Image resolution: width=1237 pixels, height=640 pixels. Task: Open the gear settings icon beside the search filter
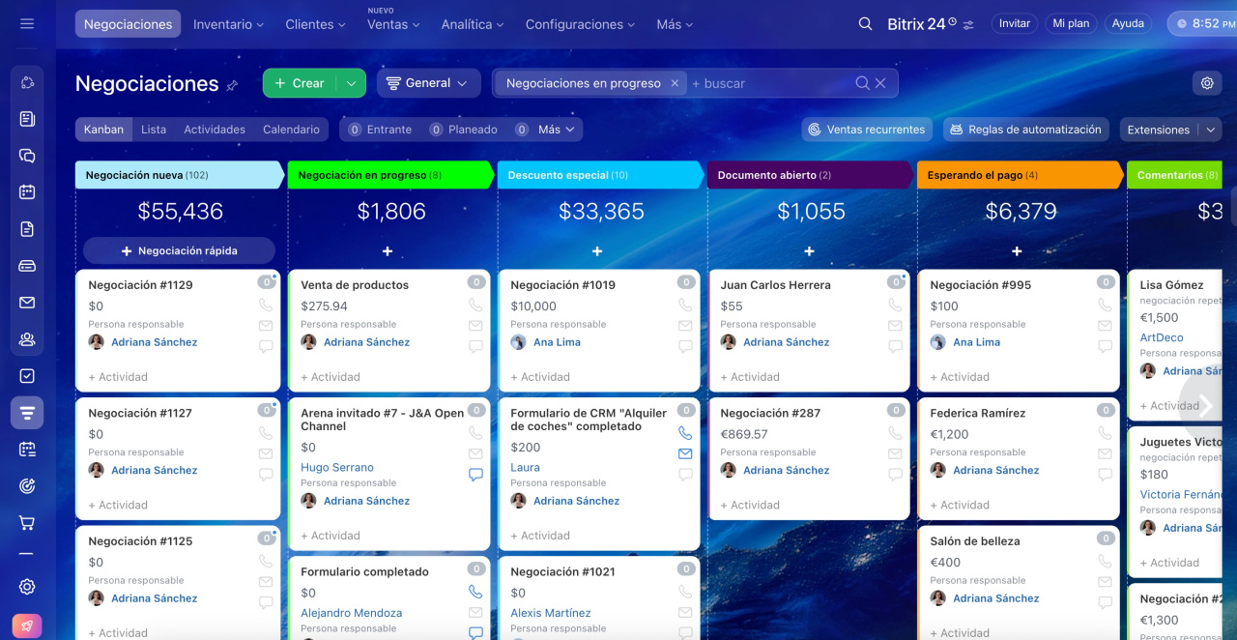[1207, 83]
